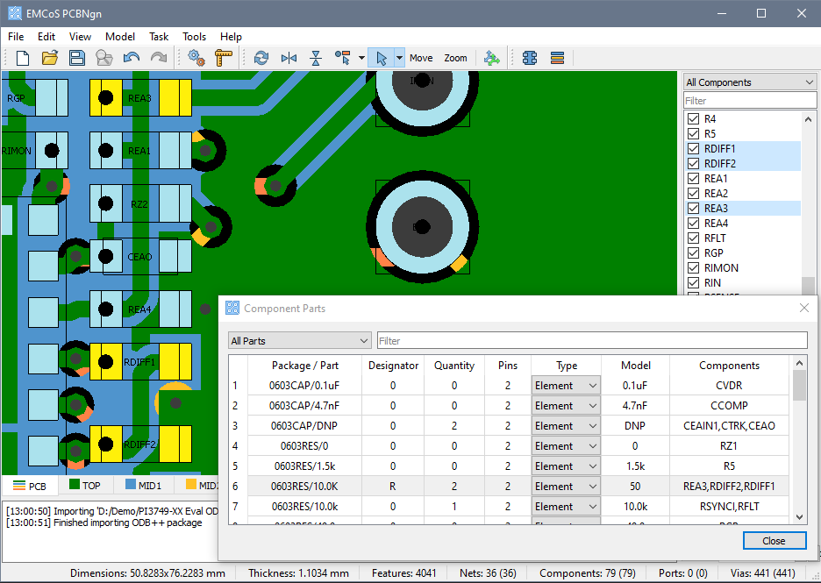Click the open folder toolbar icon

[x=50, y=58]
